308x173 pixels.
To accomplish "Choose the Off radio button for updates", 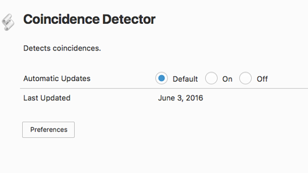I will coord(245,78).
